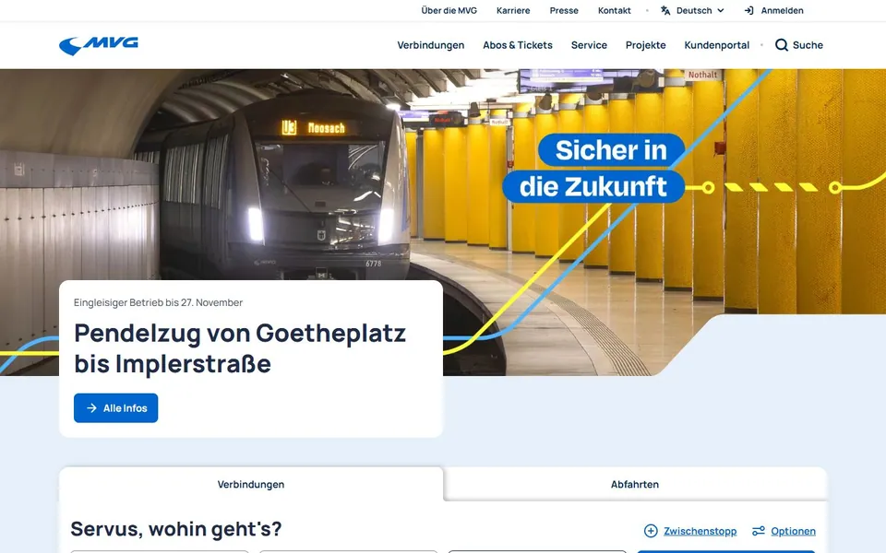The image size is (886, 553).
Task: Click the Eingleisiger Betrieb bis 27. November text
Action: pyautogui.click(x=158, y=302)
